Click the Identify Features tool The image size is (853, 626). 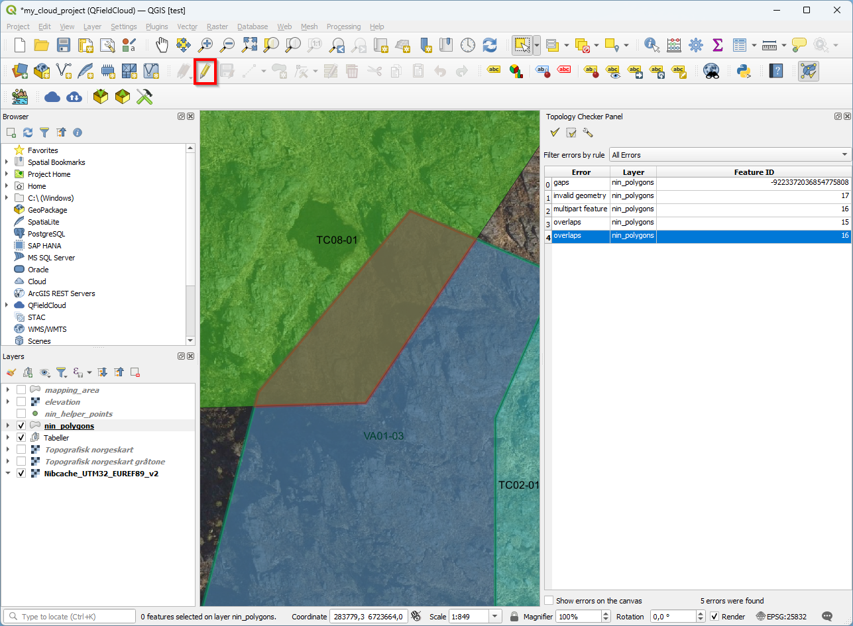coord(652,45)
